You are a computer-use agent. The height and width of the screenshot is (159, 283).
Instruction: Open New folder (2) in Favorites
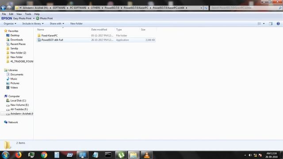pos(18,53)
